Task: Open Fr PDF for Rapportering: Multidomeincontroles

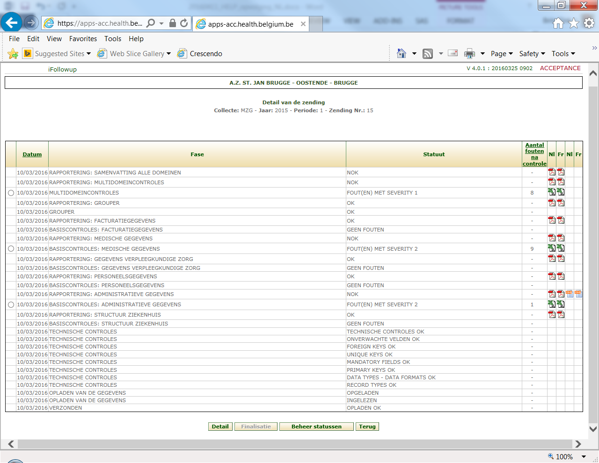Action: [561, 181]
